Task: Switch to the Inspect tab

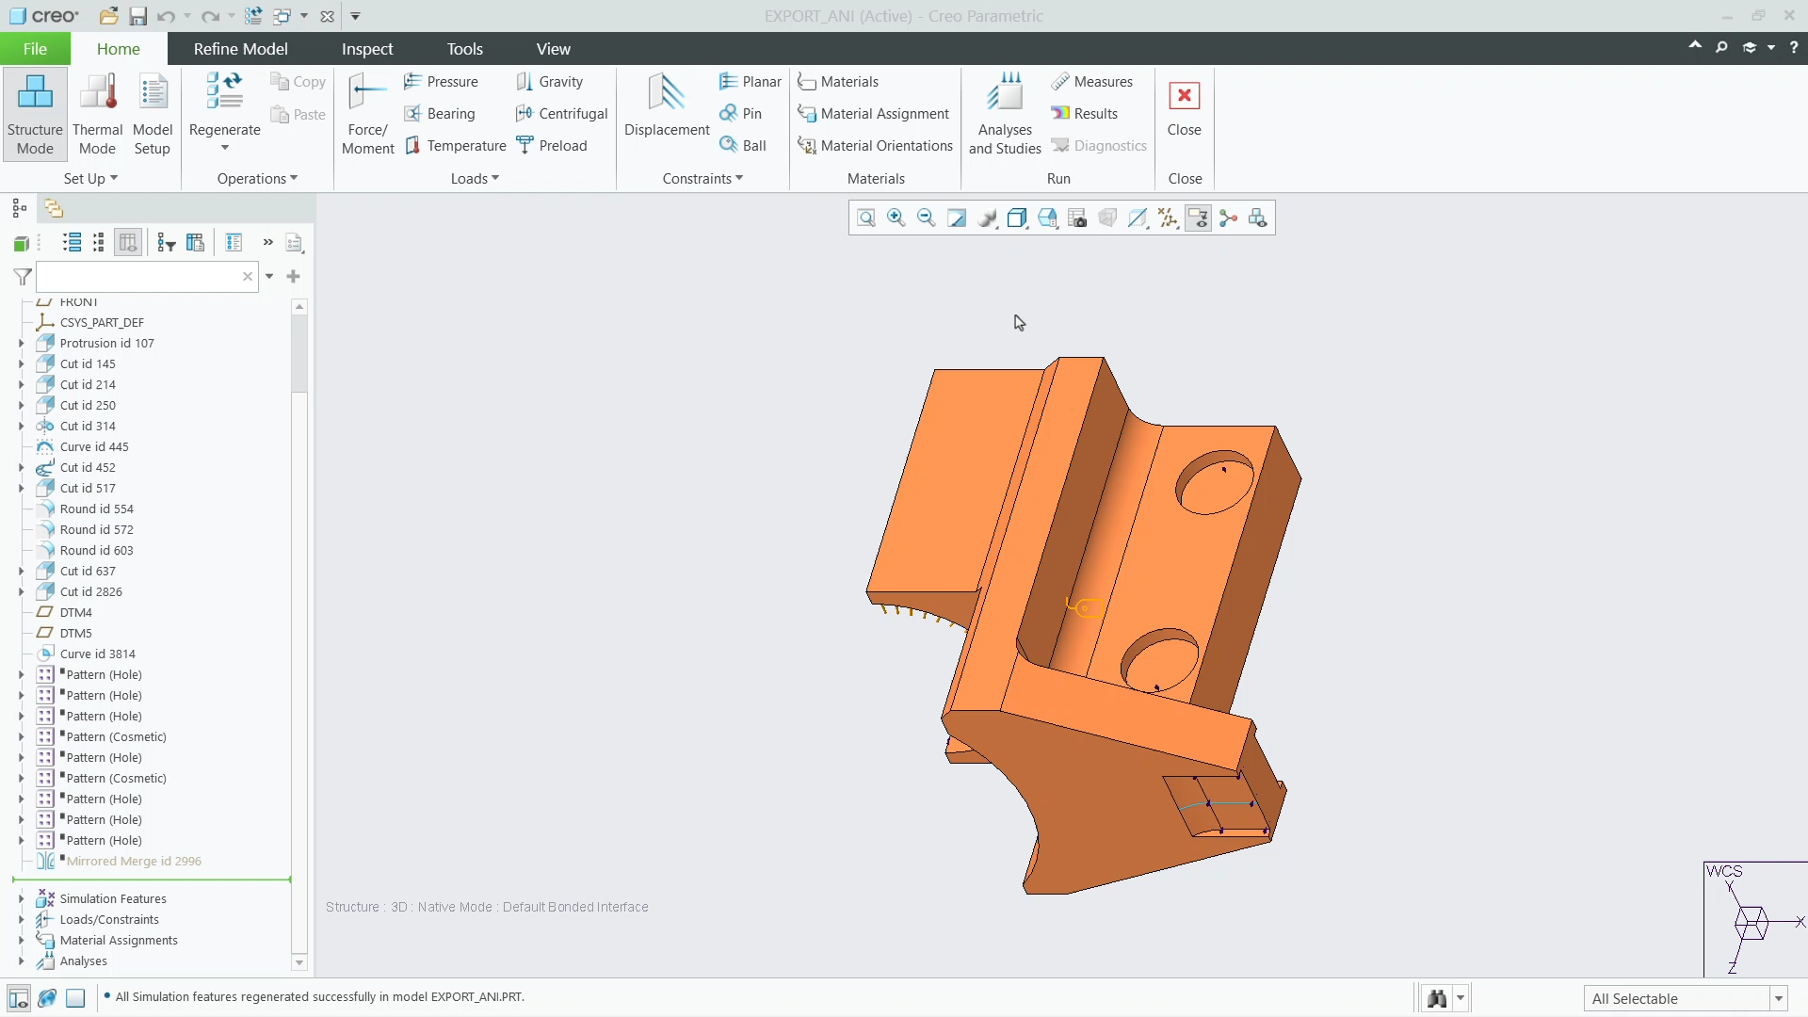Action: 367,49
